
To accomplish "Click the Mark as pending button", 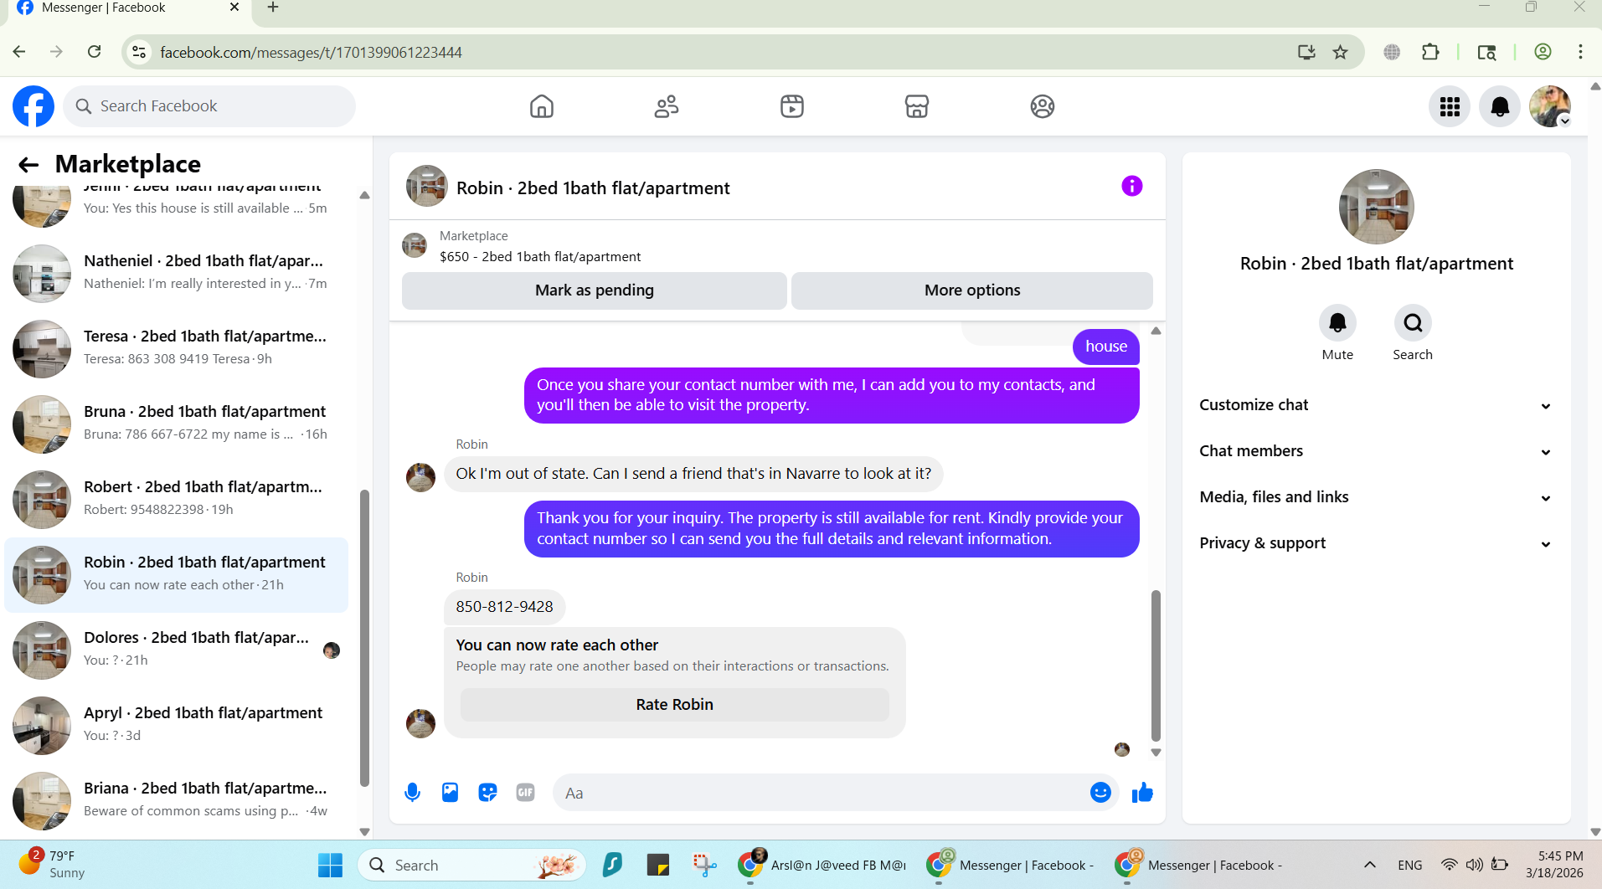I will click(594, 290).
